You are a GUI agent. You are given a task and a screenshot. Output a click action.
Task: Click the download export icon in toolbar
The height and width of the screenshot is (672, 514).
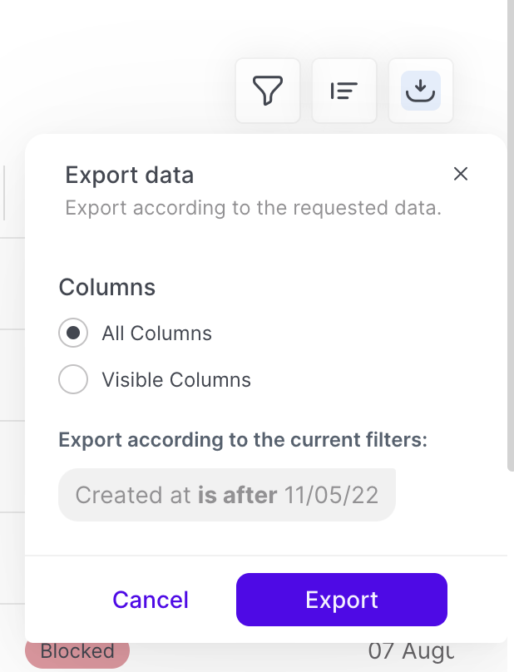tap(421, 91)
